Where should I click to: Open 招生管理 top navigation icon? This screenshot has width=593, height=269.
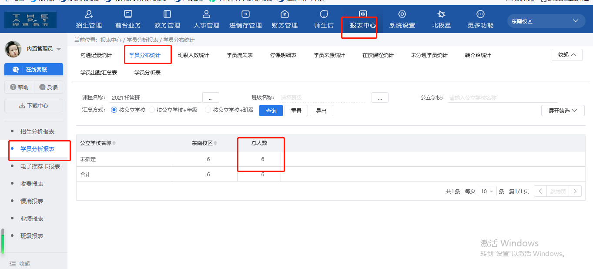(x=89, y=14)
